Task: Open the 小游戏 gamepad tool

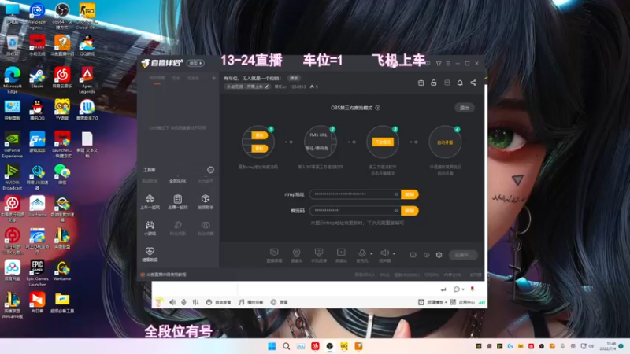Action: click(150, 228)
